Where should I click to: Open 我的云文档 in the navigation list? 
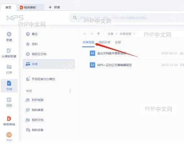49,54
